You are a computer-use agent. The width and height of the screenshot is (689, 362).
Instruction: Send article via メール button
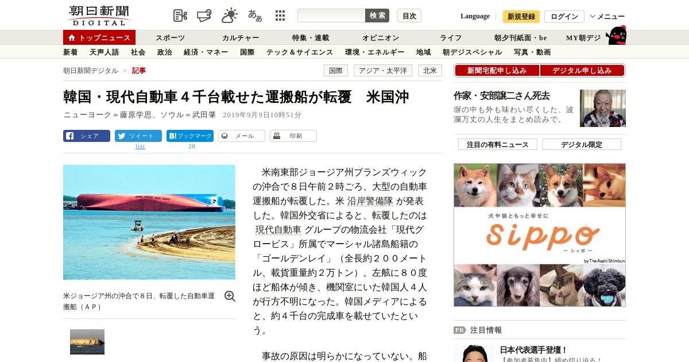point(242,136)
